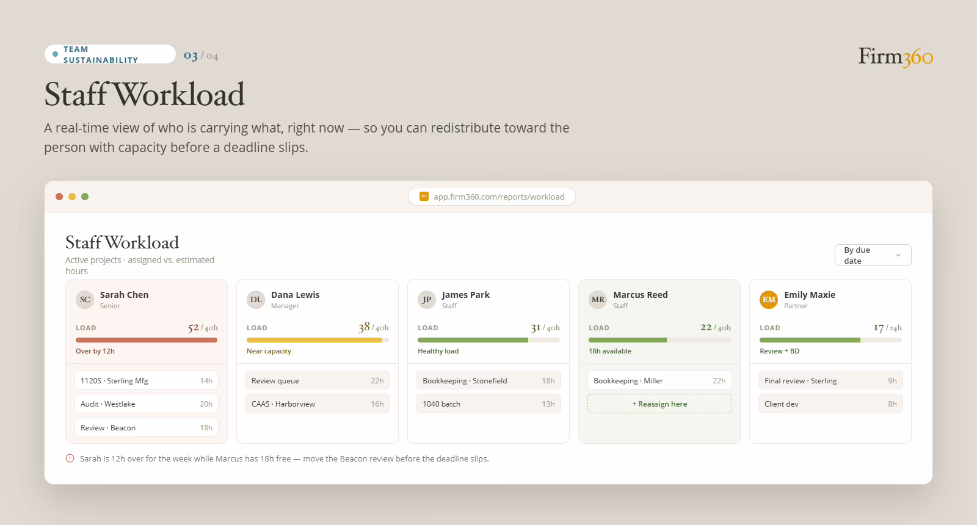
Task: Open the Review queue row
Action: [x=318, y=380]
